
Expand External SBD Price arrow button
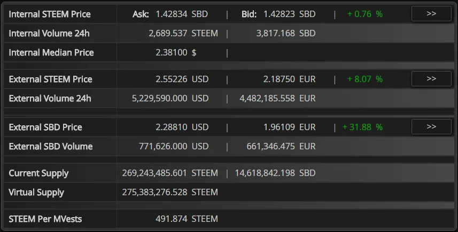431,127
